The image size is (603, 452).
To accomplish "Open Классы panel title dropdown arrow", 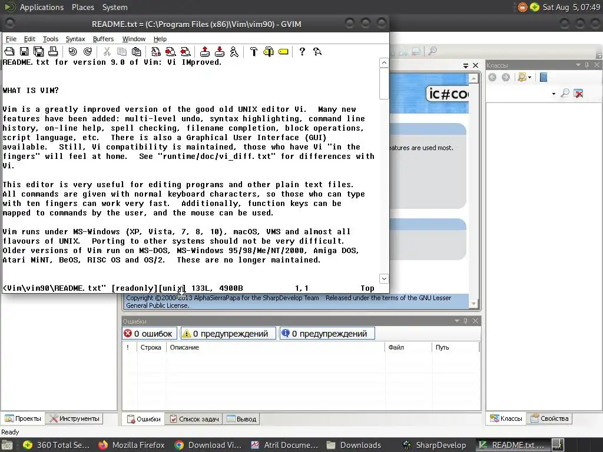I will (x=578, y=65).
